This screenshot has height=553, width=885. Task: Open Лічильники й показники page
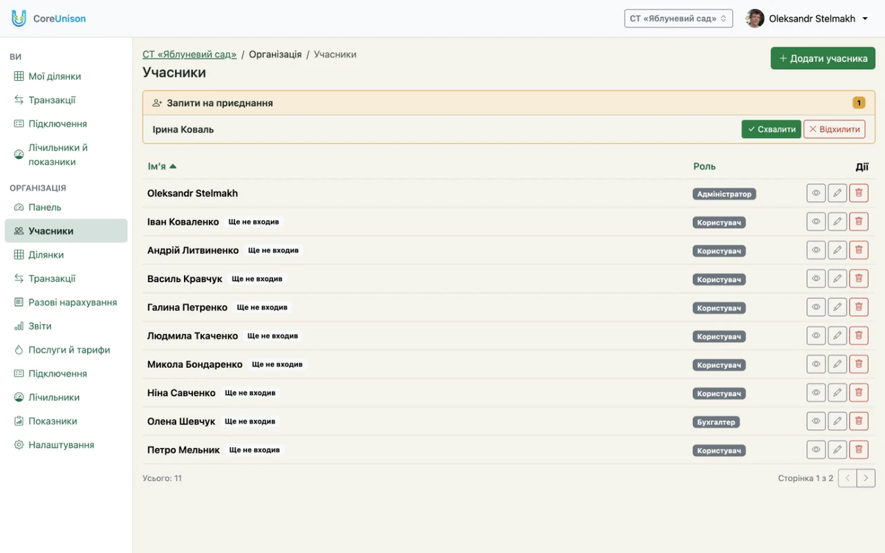(x=66, y=155)
